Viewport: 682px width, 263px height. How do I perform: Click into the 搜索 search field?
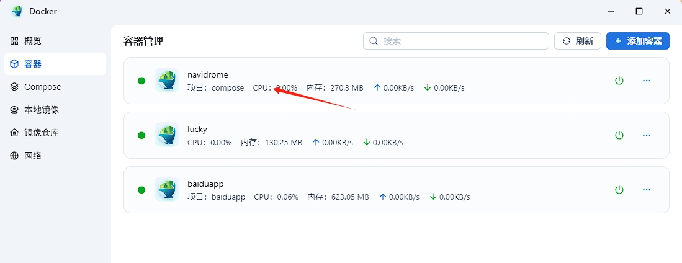456,41
